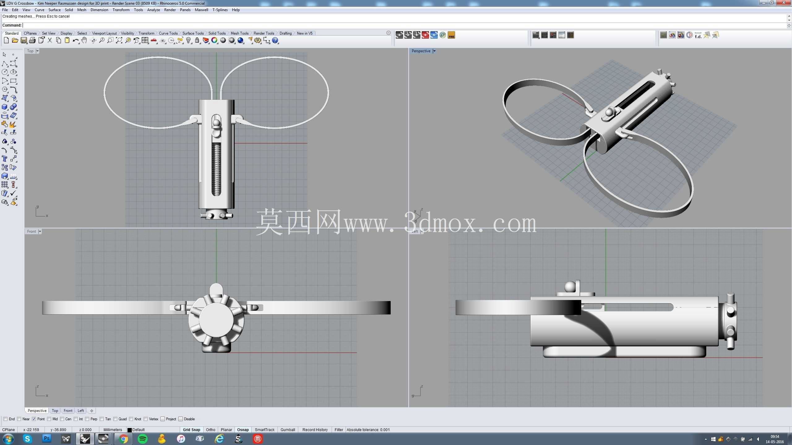Save the model with the floppy disk icon
The image size is (792, 445).
pyautogui.click(x=24, y=40)
